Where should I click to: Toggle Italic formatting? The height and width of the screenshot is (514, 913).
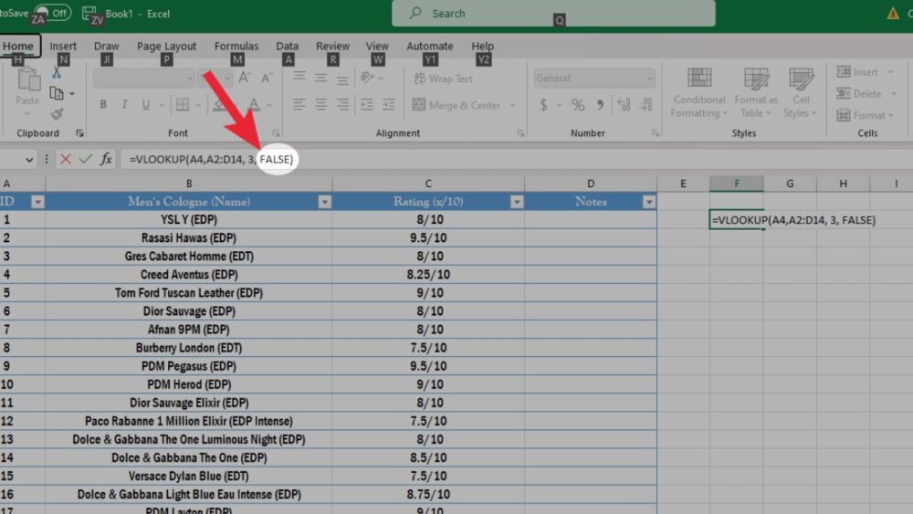coord(124,105)
